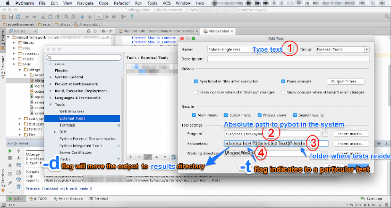Click the Pin Tab icon in Run panel
The width and height of the screenshot is (391, 208).
point(10,183)
